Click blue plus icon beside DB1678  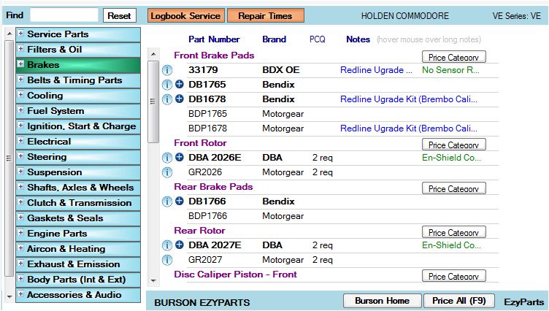[180, 99]
